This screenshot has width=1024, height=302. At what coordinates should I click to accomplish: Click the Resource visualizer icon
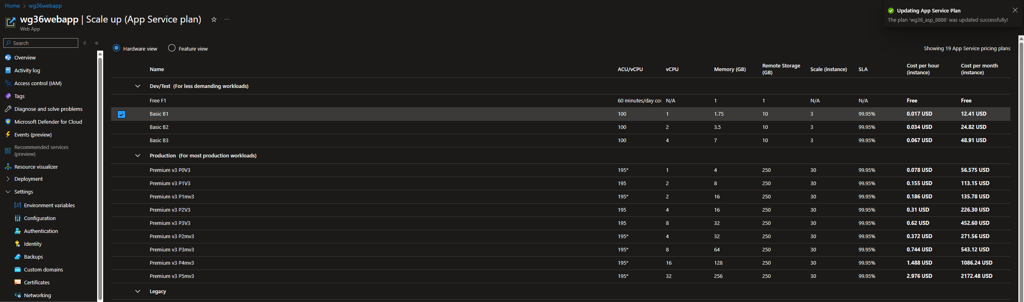pos(8,167)
